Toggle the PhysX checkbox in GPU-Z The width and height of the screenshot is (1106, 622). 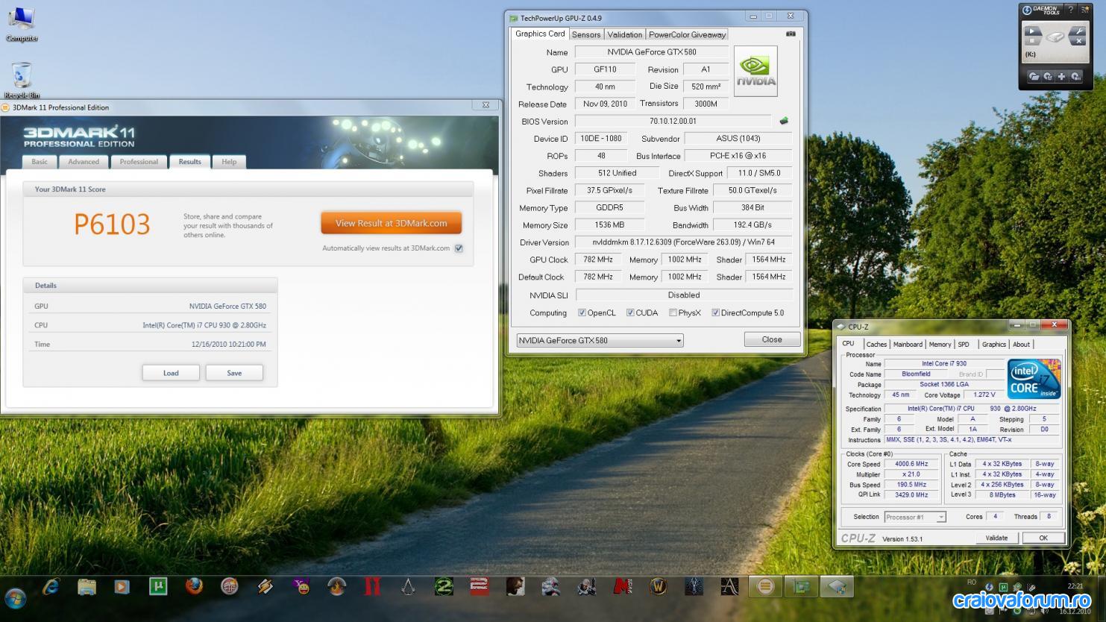(673, 312)
